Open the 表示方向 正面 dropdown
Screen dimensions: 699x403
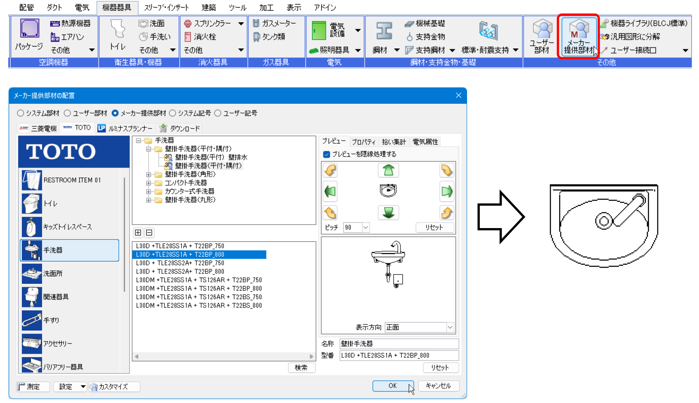tap(450, 328)
